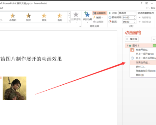Screen dimensions: 156x125
Task: Choose 单击开始(C) in context menu
Action: [143, 50]
